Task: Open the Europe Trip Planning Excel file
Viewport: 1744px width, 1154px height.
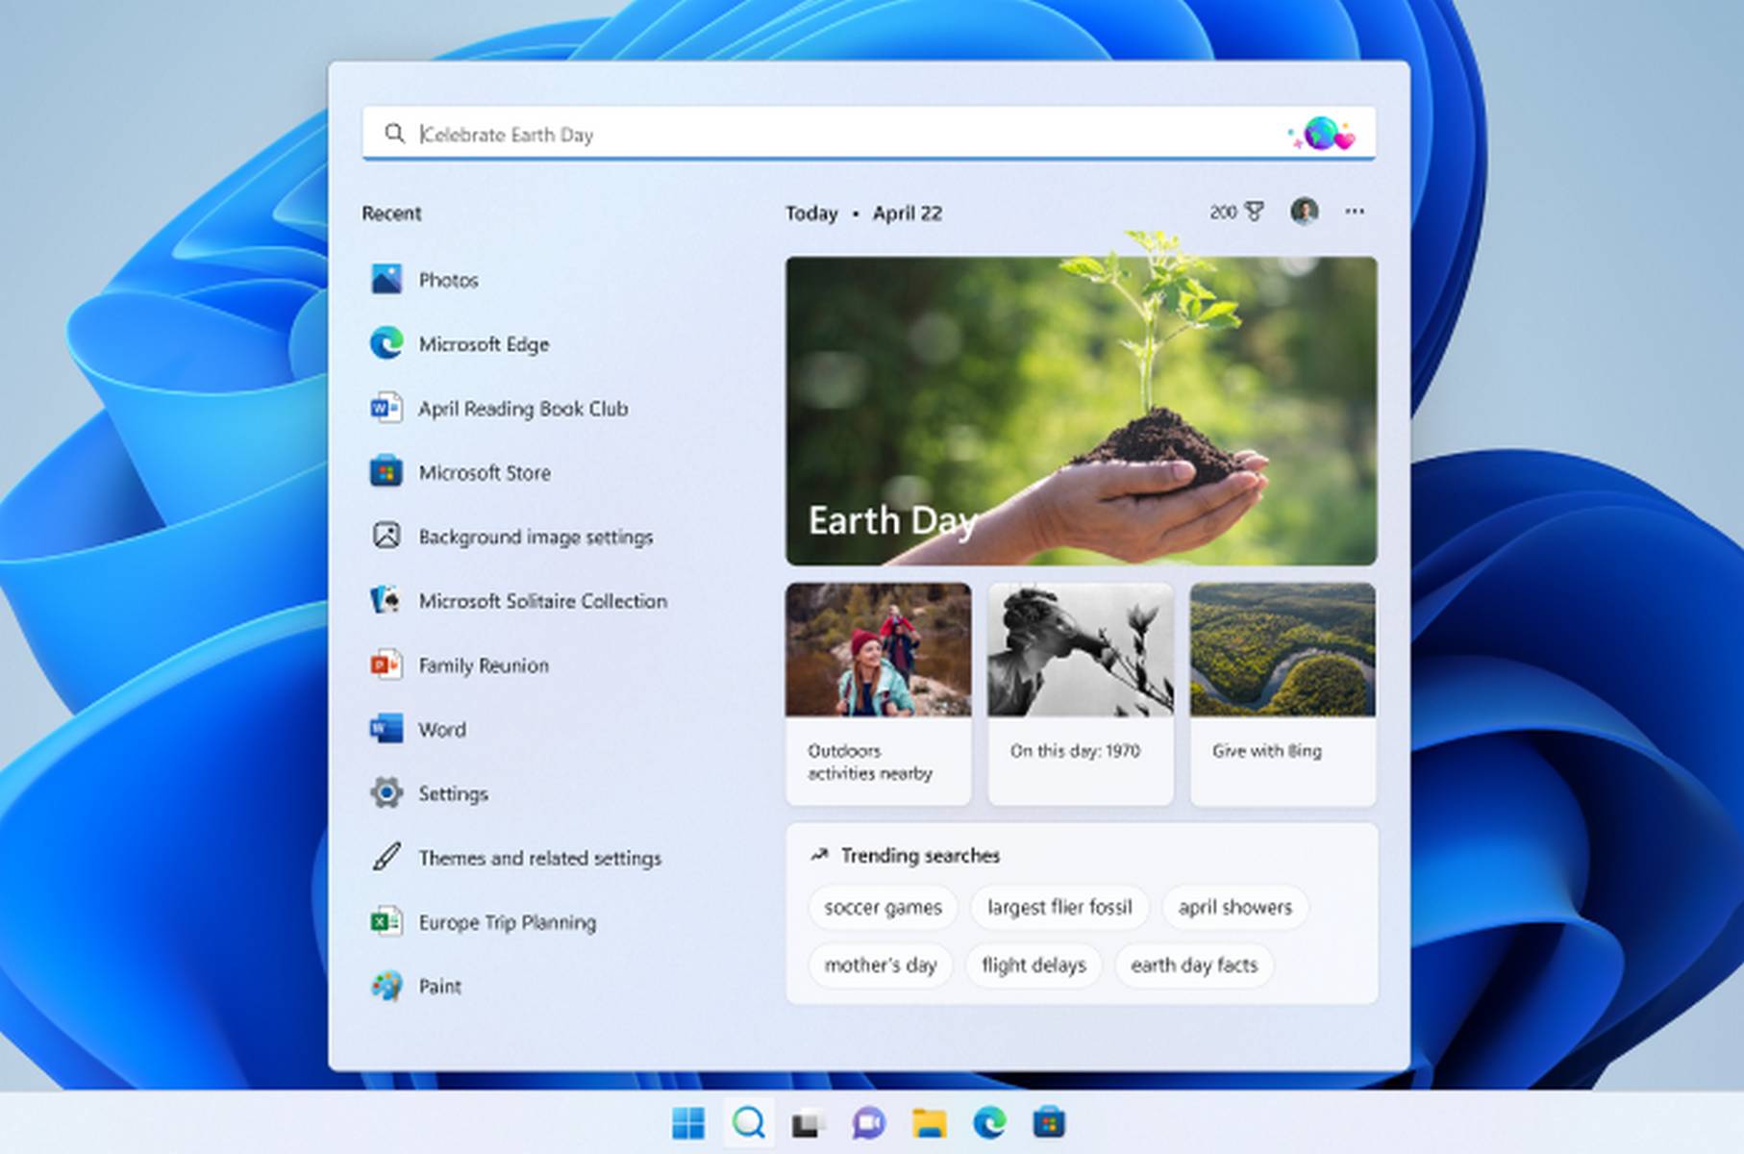Action: tap(506, 922)
